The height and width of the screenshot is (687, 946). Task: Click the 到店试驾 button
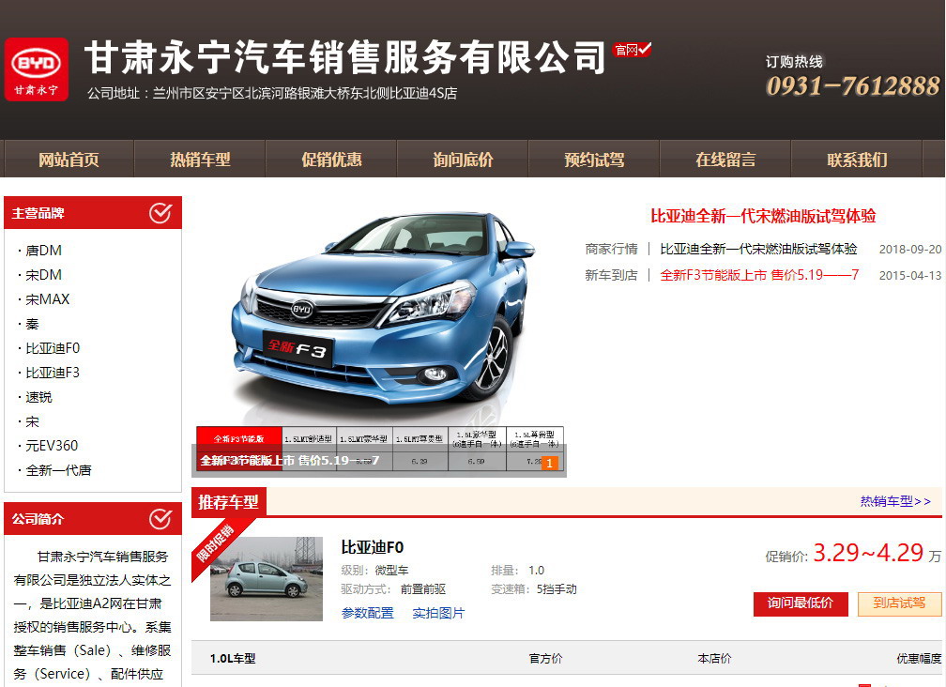pyautogui.click(x=899, y=603)
